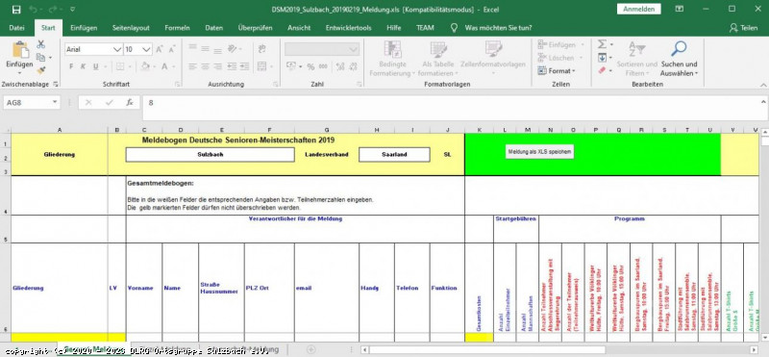Click the Thousands separator 000 icon
Image resolution: width=769 pixels, height=357 pixels.
pos(323,66)
